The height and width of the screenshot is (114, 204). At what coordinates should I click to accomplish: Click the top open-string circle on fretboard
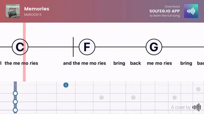(15, 93)
